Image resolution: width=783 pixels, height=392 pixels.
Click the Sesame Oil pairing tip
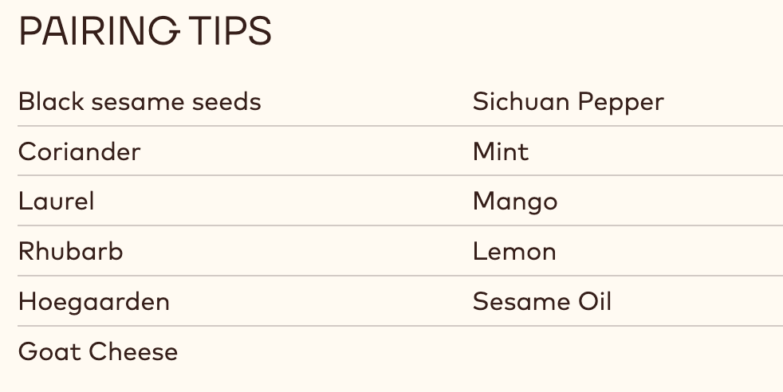(542, 302)
